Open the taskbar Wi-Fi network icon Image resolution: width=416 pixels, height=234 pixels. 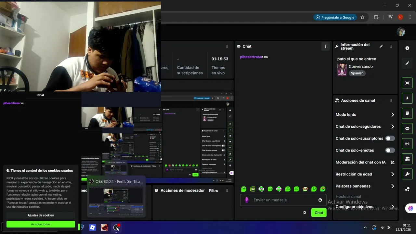tap(383, 227)
